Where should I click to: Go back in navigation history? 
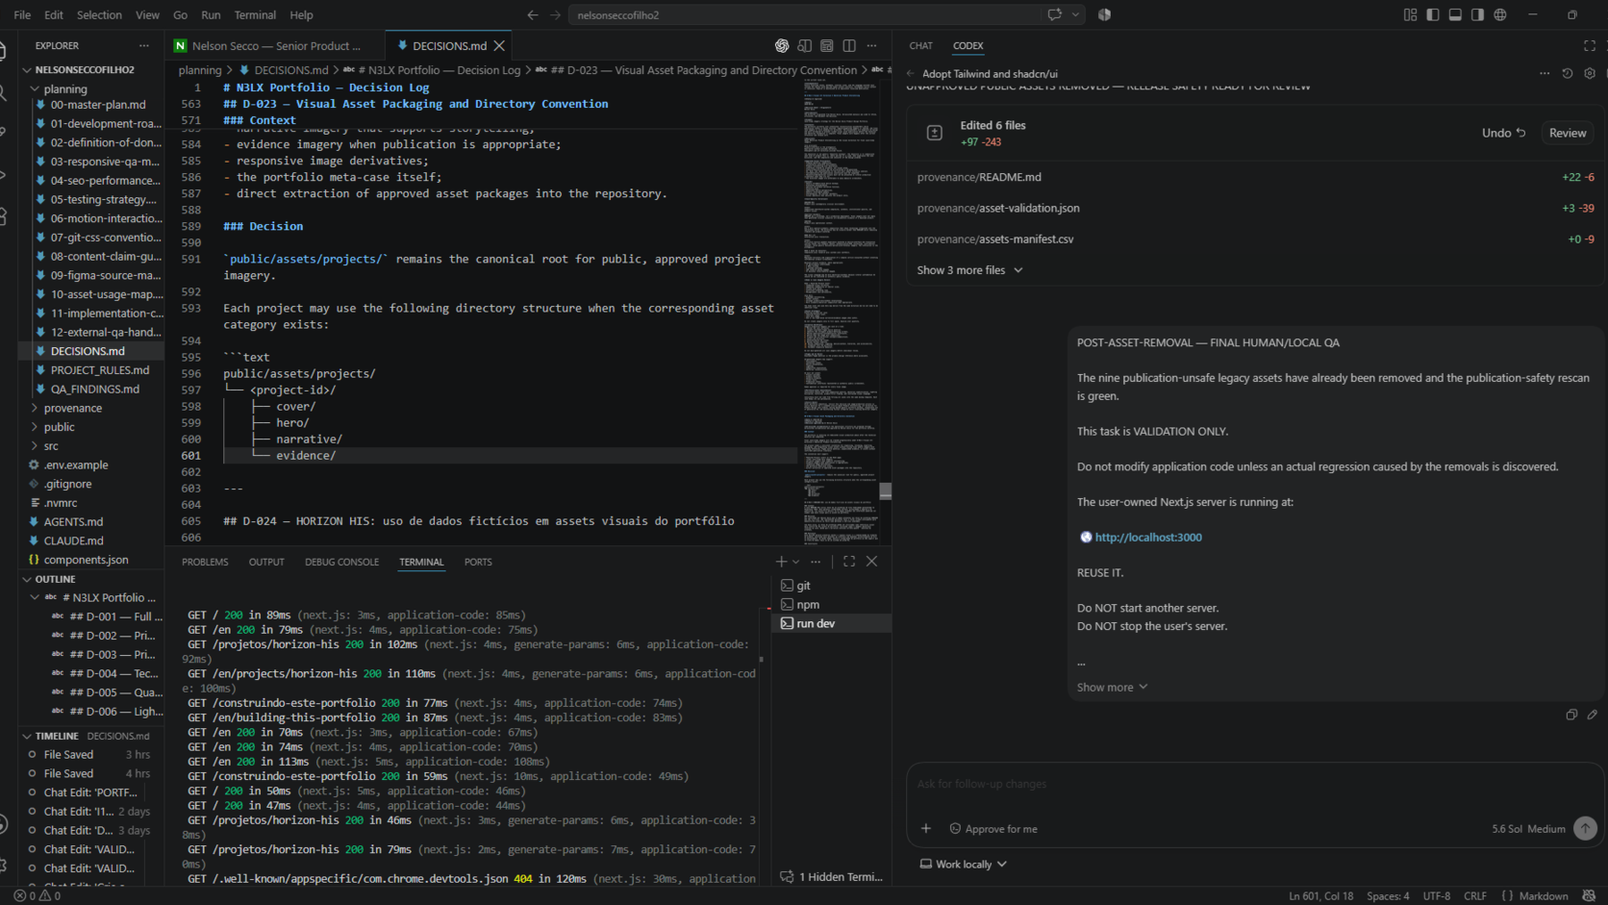533,14
